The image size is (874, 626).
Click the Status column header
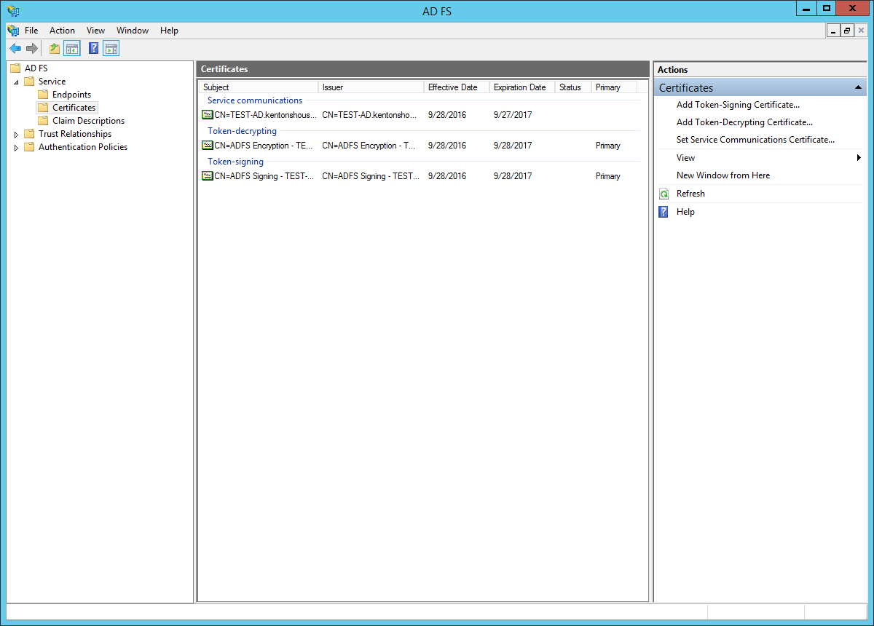[573, 87]
